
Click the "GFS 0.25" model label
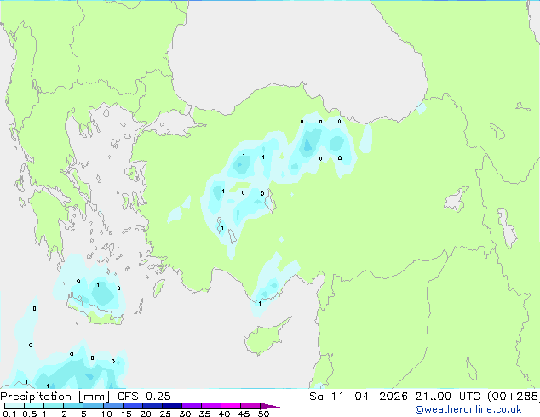tap(144, 397)
